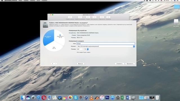
Task: Click the Info toolbar icon
Action: coord(108,17)
